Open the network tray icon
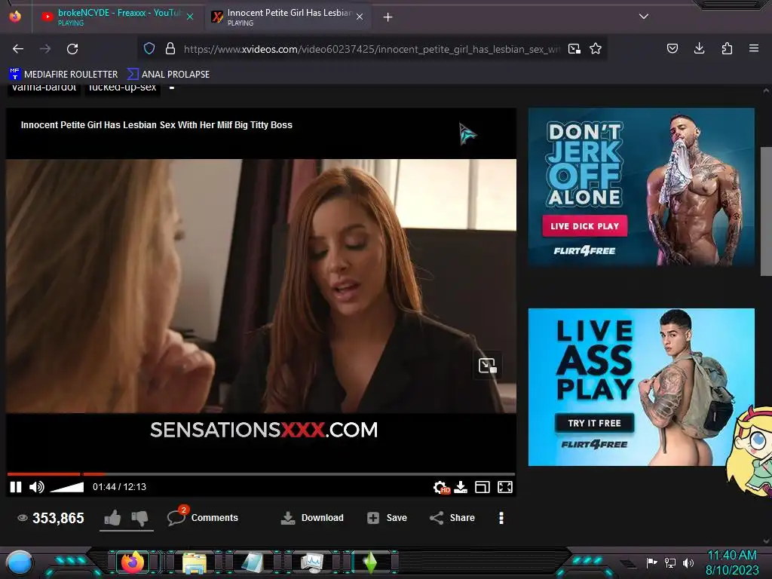Screen dimensions: 772x579 point(669,562)
